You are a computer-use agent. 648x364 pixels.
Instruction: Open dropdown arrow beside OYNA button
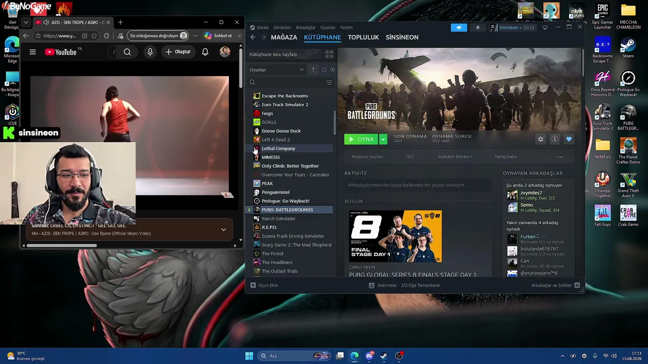point(383,139)
